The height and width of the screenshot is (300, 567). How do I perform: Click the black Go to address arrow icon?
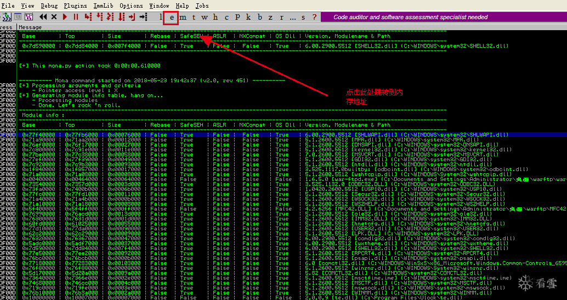click(x=144, y=16)
